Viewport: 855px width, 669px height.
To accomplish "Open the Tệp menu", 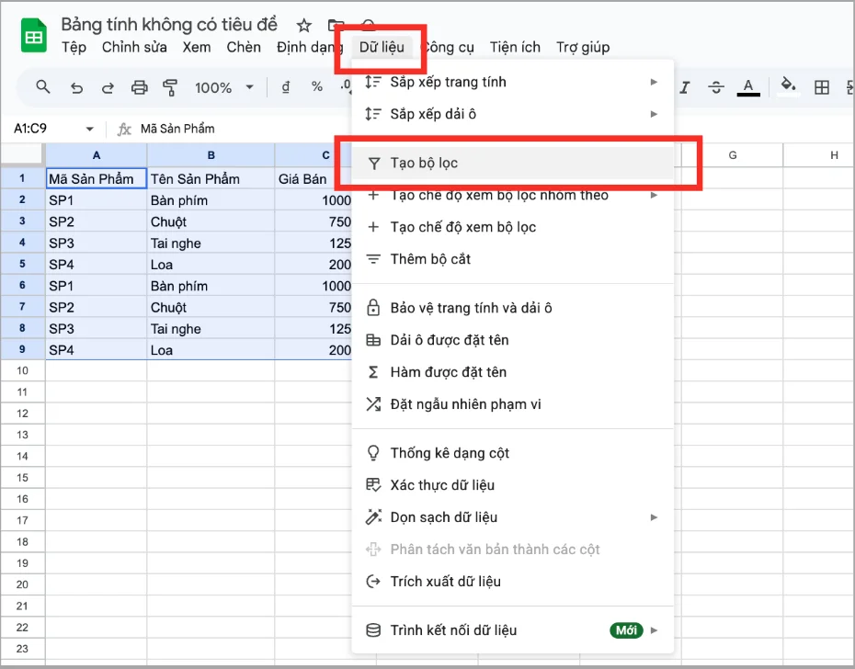I will click(x=74, y=48).
